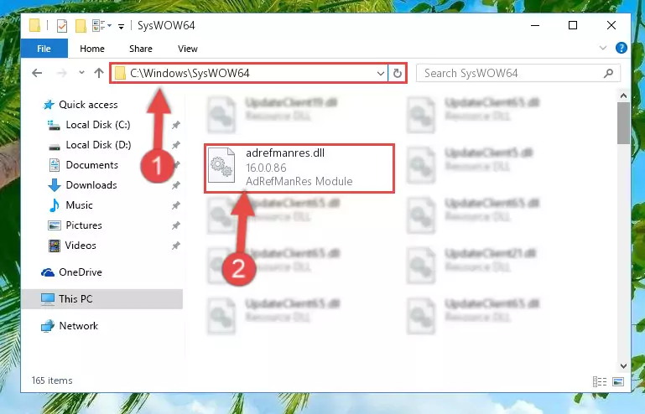This screenshot has width=645, height=414.
Task: Click the scroll up arrow of file list
Action: [623, 96]
